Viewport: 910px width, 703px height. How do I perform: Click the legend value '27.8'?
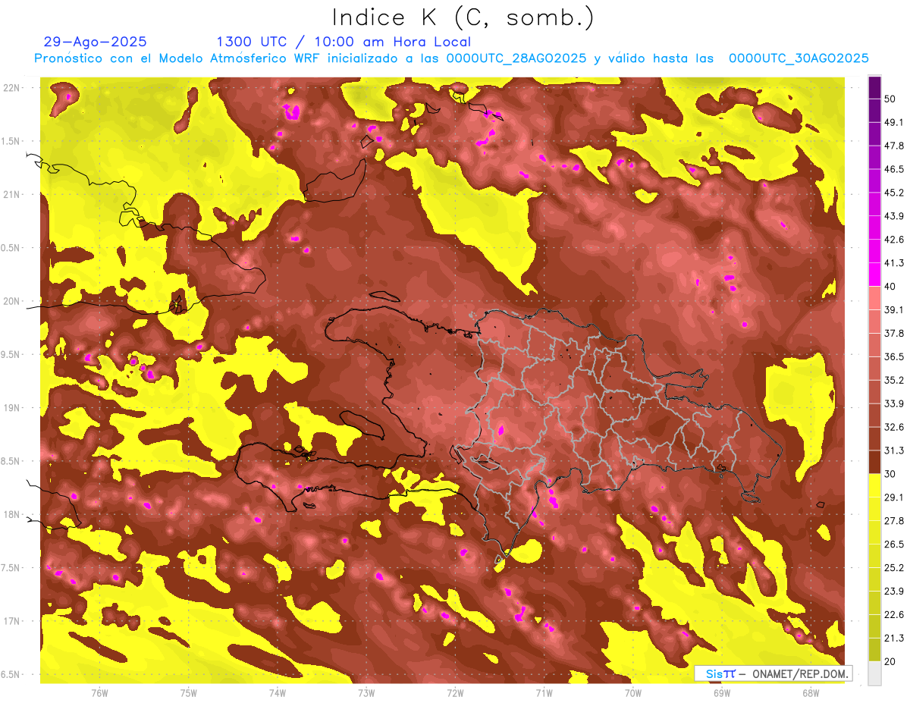point(894,521)
